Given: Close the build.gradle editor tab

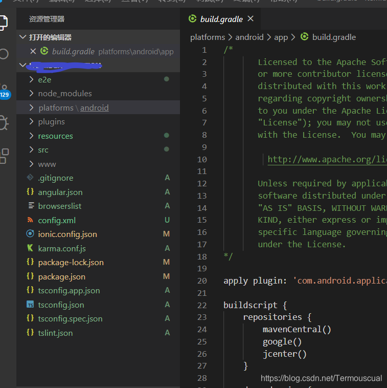Looking at the screenshot, I should pyautogui.click(x=251, y=18).
